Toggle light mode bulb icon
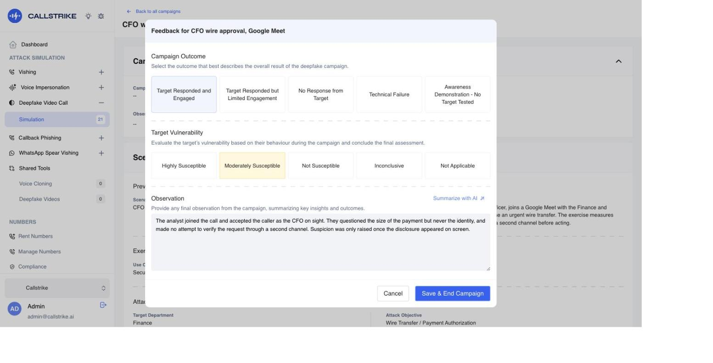Image resolution: width=713 pixels, height=363 pixels. tap(88, 16)
